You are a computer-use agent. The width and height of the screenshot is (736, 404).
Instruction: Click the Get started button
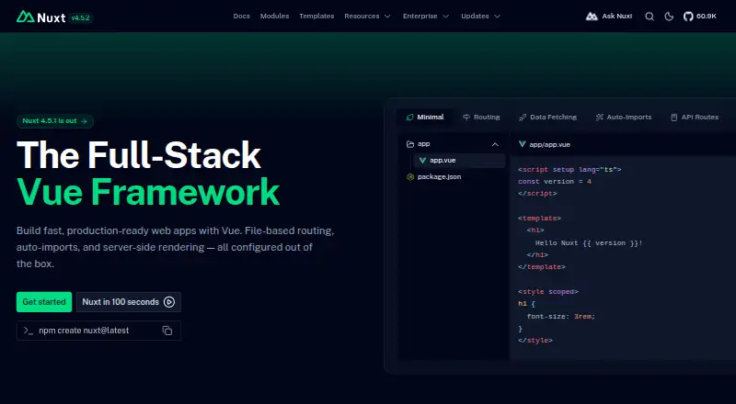point(44,302)
